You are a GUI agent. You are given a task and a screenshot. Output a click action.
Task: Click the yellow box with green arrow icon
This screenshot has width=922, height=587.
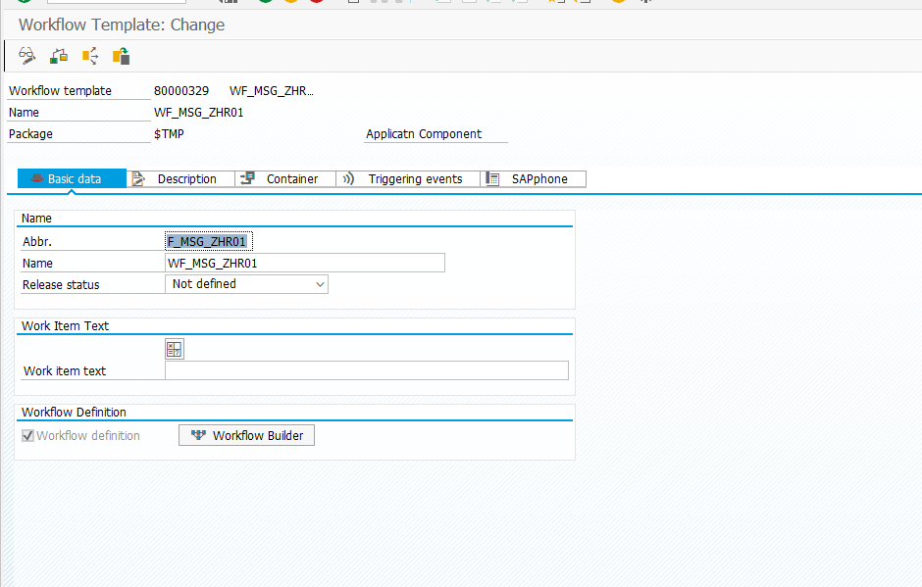tap(122, 56)
